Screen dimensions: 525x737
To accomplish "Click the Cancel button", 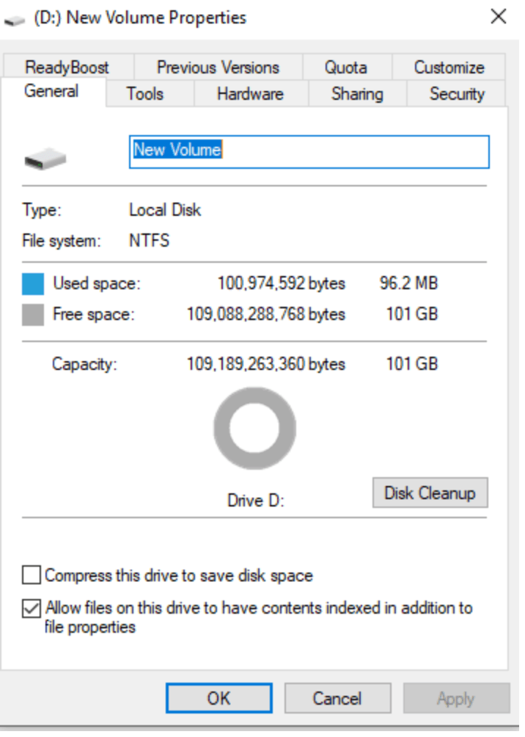I will coord(337,699).
